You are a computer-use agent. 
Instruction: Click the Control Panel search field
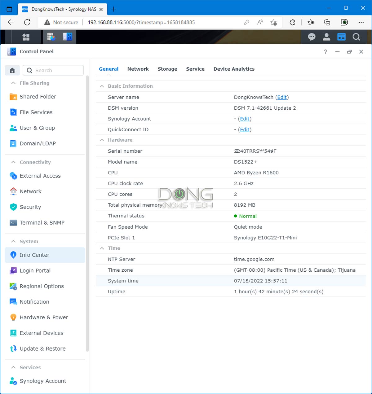pos(53,70)
